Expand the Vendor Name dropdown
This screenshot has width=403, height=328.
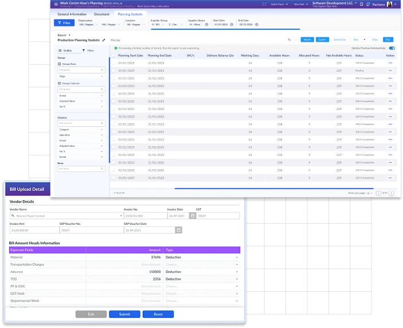120,216
